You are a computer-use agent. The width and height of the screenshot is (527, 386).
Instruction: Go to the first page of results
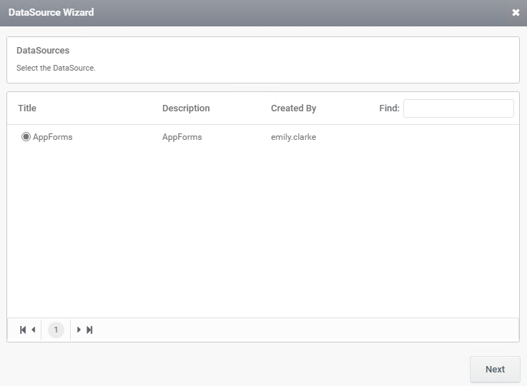pos(23,330)
